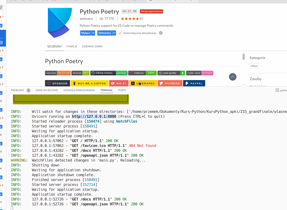Expand the Wyłącz dropdown arrow
The width and height of the screenshot is (287, 210).
(93, 33)
